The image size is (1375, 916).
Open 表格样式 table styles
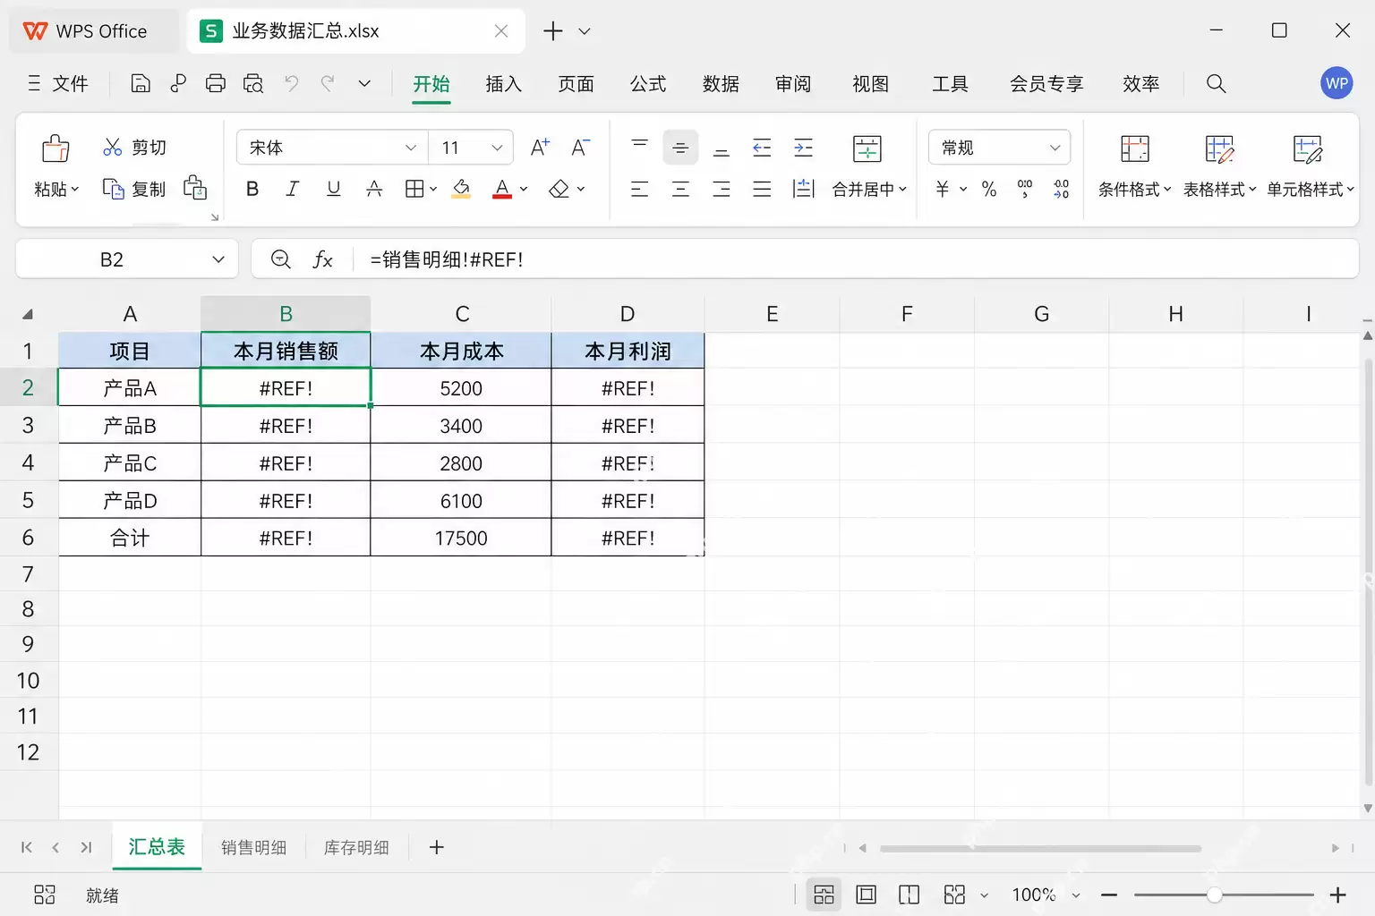1219,166
